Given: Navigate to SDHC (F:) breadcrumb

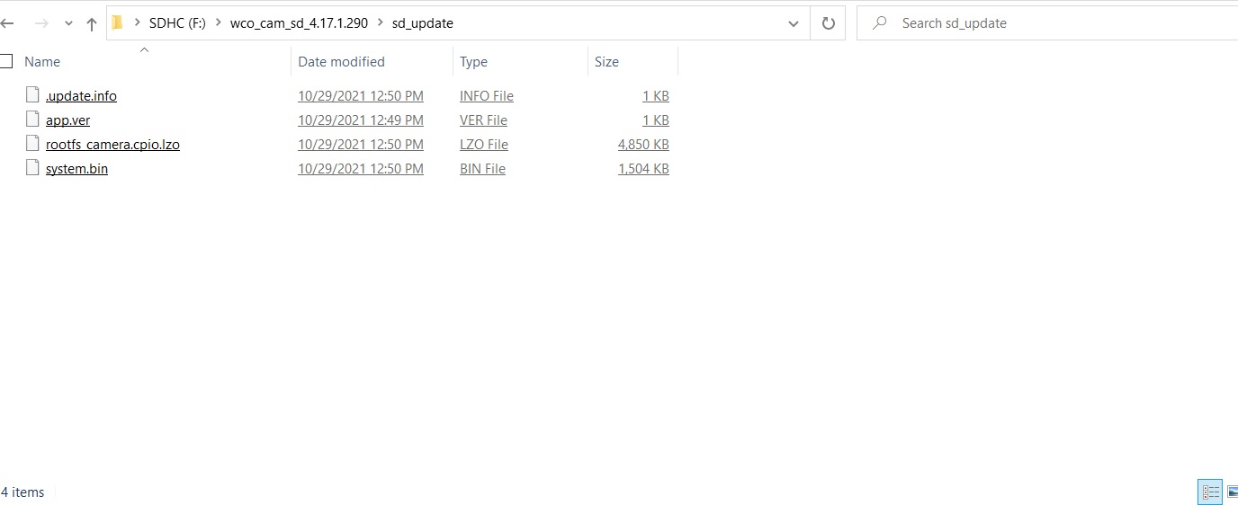Looking at the screenshot, I should tap(177, 23).
